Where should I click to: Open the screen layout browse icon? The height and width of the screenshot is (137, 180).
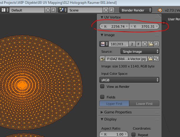(5, 10)
